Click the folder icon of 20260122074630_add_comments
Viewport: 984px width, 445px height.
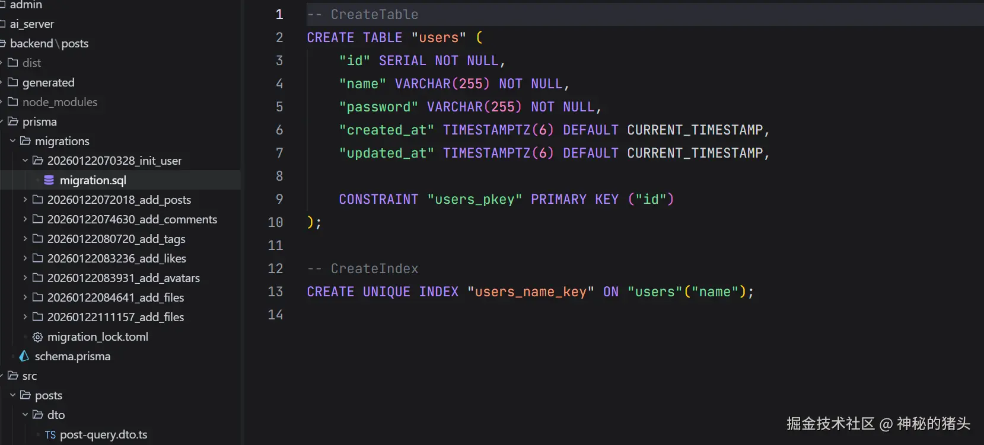[x=37, y=219]
